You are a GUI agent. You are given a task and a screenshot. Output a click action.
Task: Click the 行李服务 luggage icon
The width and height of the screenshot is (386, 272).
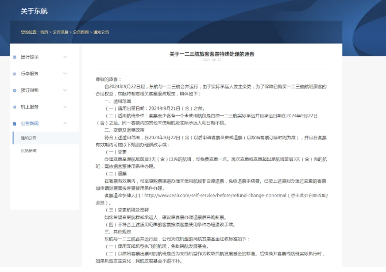pos(14,74)
